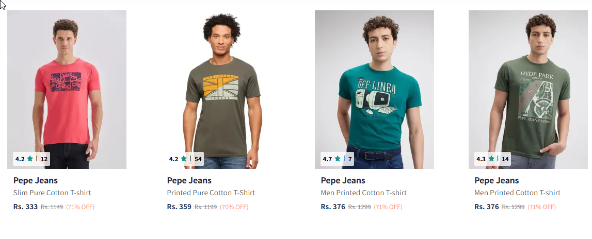
Task: Open the pink Slim Pure Cotton T-shirt image
Action: [67, 88]
